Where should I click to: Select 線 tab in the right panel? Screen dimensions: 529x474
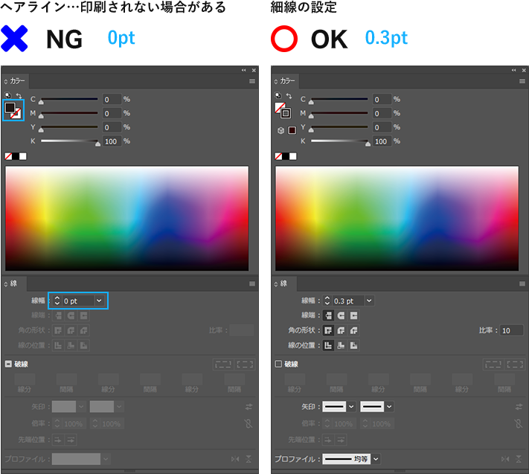tap(284, 284)
